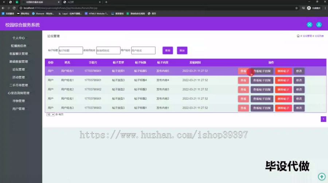Open 个人中心 in the sidebar
Screen dimensions: 328x183
tap(19, 38)
